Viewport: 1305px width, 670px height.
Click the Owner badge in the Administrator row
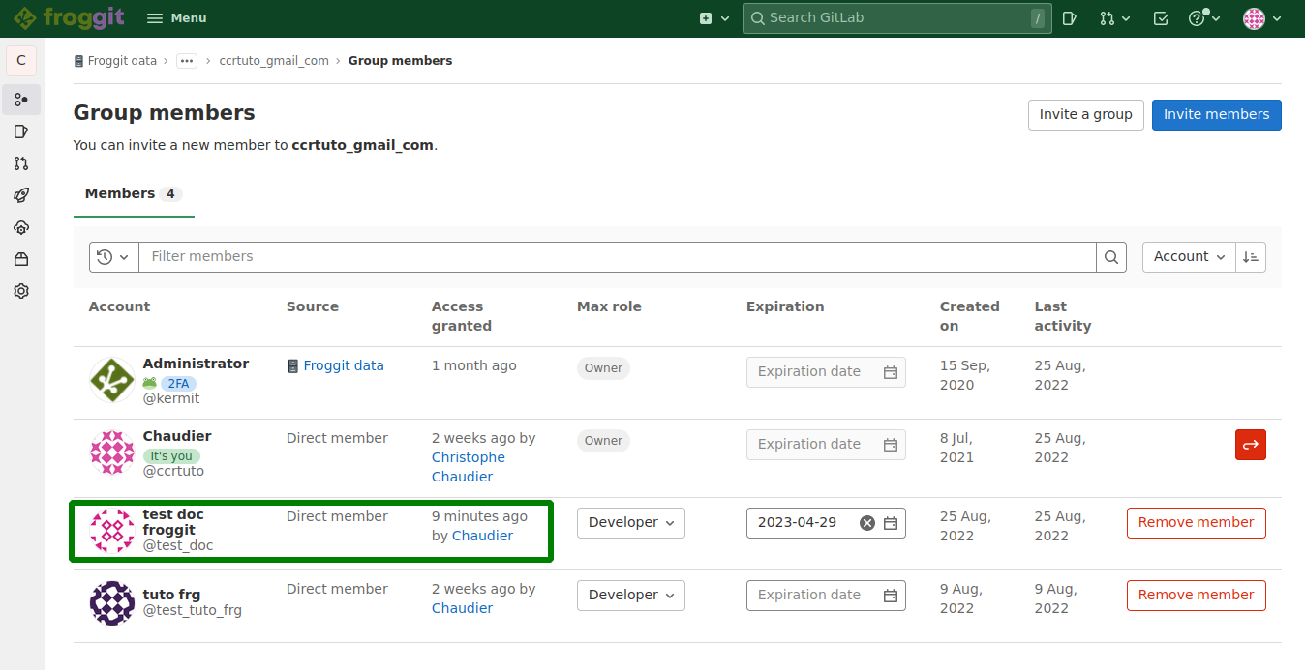(x=603, y=368)
